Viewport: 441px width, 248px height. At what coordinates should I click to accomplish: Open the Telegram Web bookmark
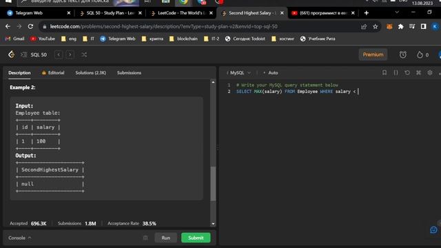click(x=118, y=39)
